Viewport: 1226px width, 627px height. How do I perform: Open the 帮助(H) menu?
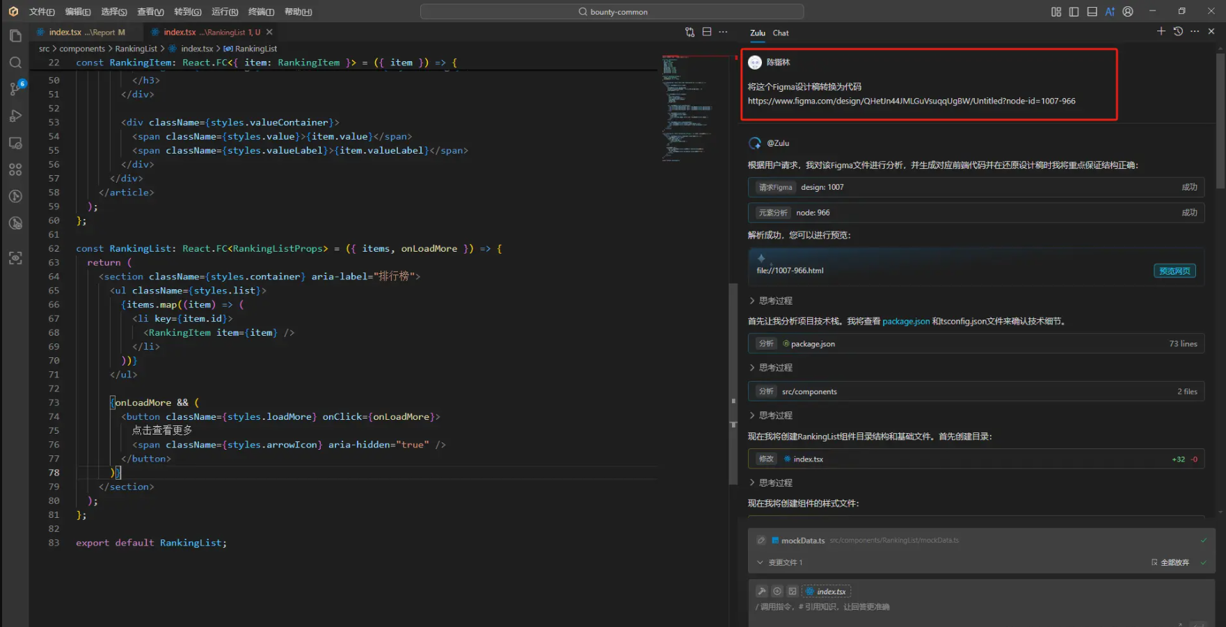(x=298, y=12)
